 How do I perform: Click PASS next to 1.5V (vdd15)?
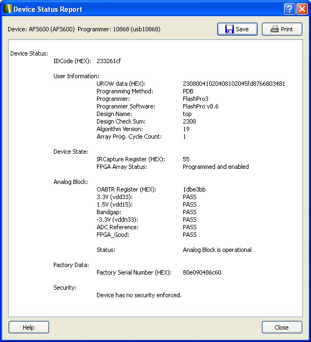click(190, 204)
